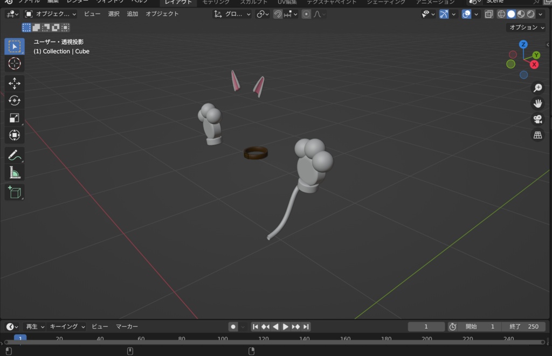Click the blue Z axis on navigation gizmo
This screenshot has width=552, height=356.
(523, 44)
